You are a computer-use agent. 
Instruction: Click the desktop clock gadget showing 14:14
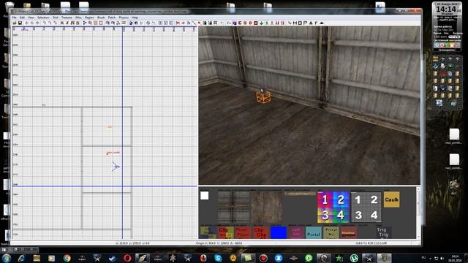click(x=447, y=9)
